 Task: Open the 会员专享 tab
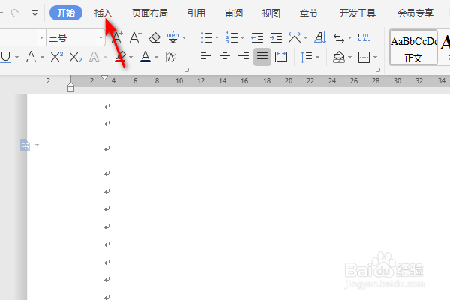tap(415, 13)
